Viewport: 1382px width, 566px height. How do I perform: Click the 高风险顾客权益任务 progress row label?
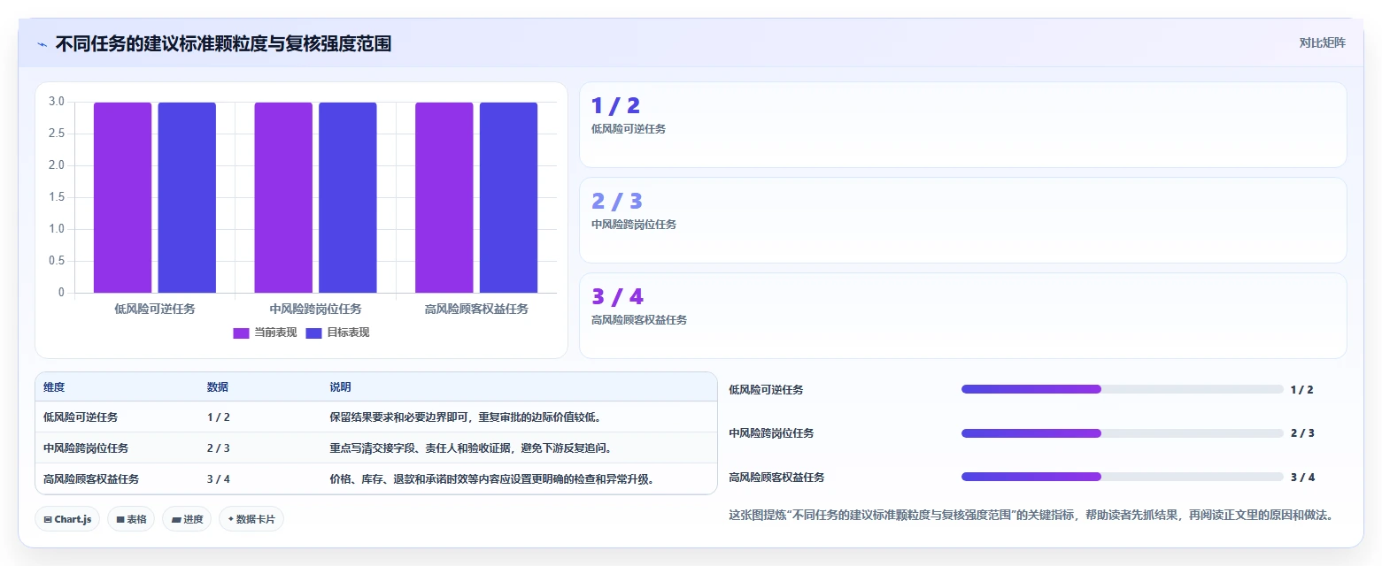(776, 478)
